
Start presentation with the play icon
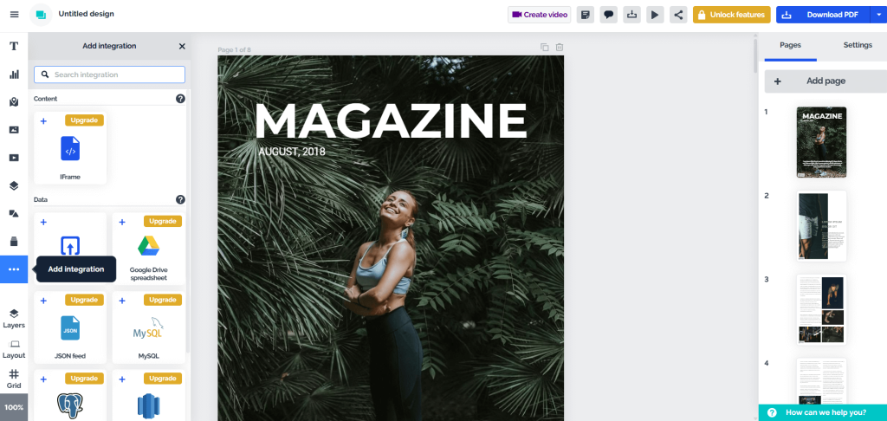click(655, 15)
